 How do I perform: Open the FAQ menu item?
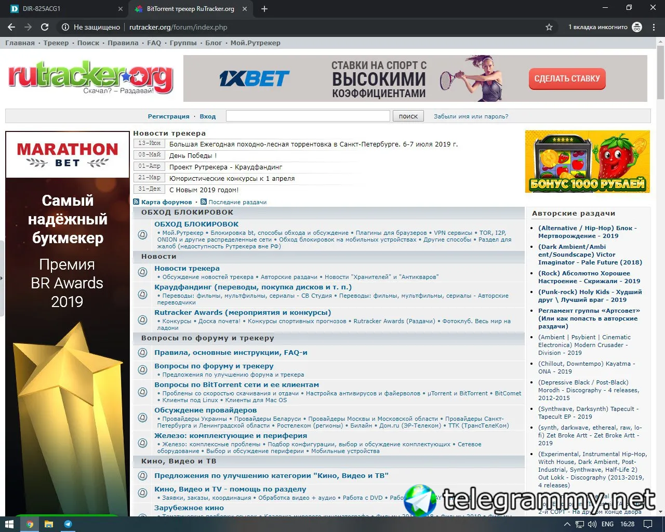(x=154, y=43)
